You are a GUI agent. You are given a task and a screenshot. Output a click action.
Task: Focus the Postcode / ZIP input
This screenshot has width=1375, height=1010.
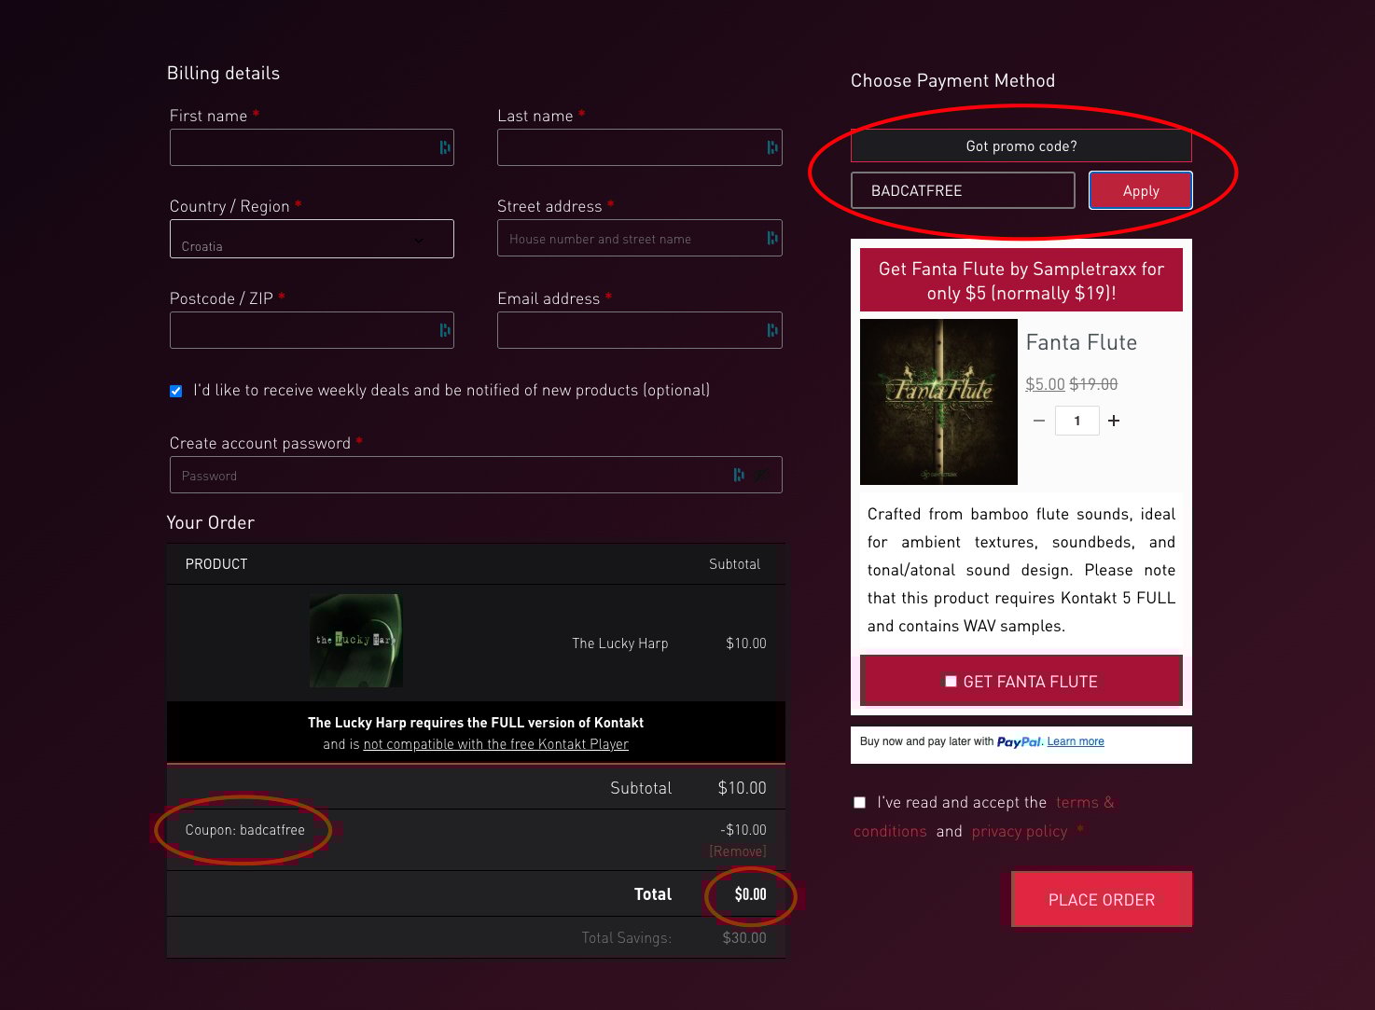pyautogui.click(x=312, y=330)
